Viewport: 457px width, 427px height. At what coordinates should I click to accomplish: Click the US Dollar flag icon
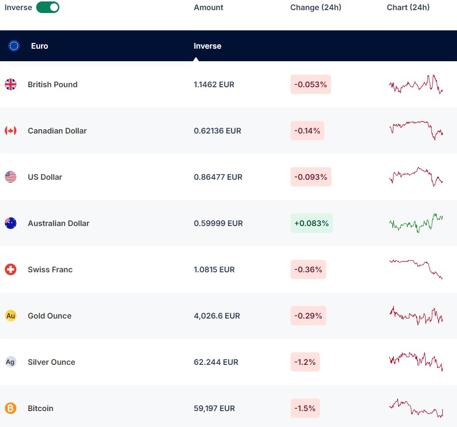coord(11,177)
